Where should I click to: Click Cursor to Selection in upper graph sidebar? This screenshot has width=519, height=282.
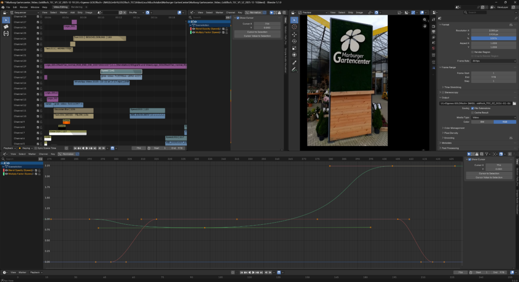point(257,32)
